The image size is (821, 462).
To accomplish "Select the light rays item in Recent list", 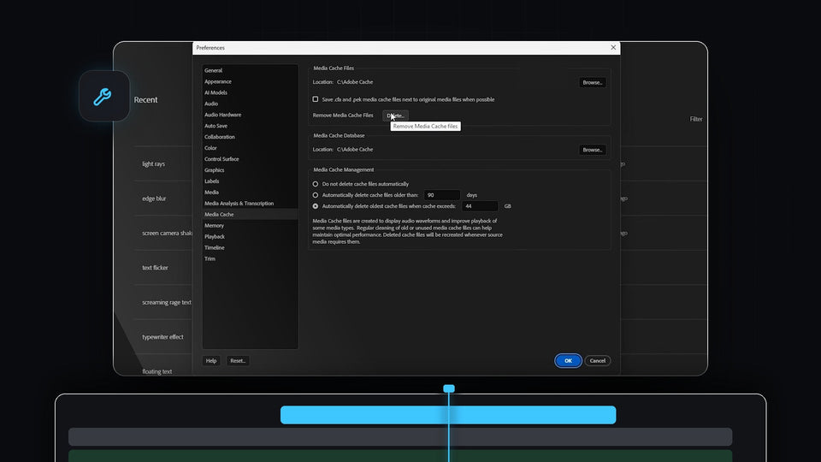I will 153,164.
